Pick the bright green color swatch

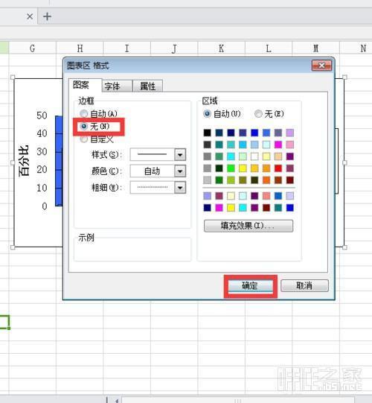point(231,168)
